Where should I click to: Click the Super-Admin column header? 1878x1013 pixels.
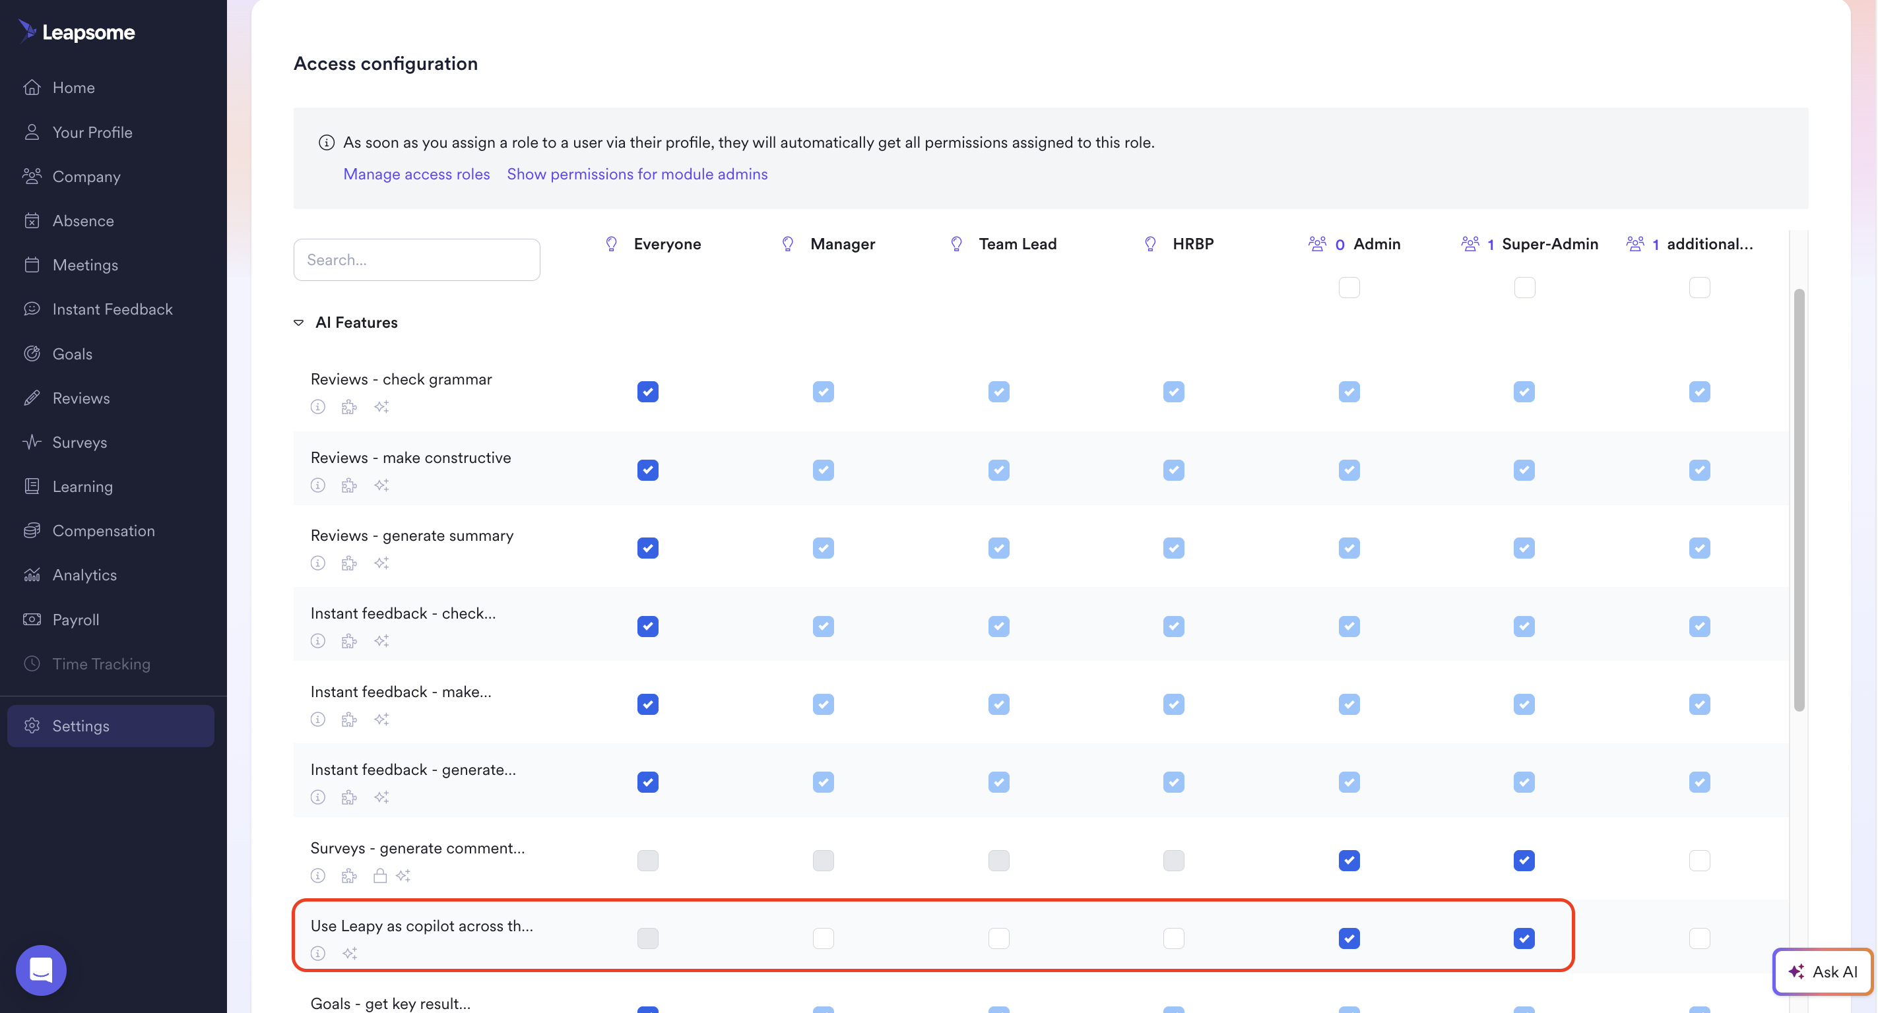click(x=1550, y=243)
